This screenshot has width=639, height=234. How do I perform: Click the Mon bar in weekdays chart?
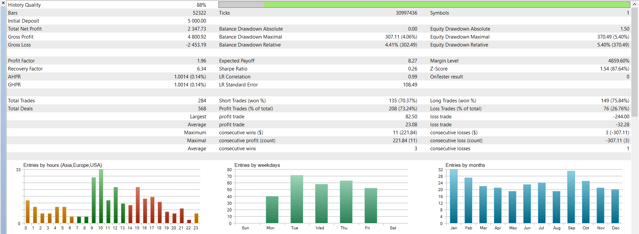pos(272,210)
